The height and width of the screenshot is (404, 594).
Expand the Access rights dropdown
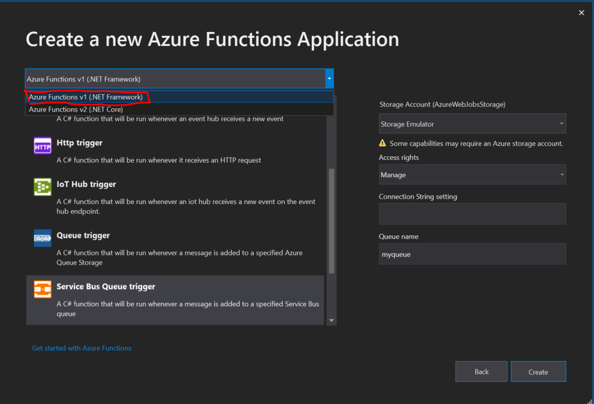coord(472,174)
